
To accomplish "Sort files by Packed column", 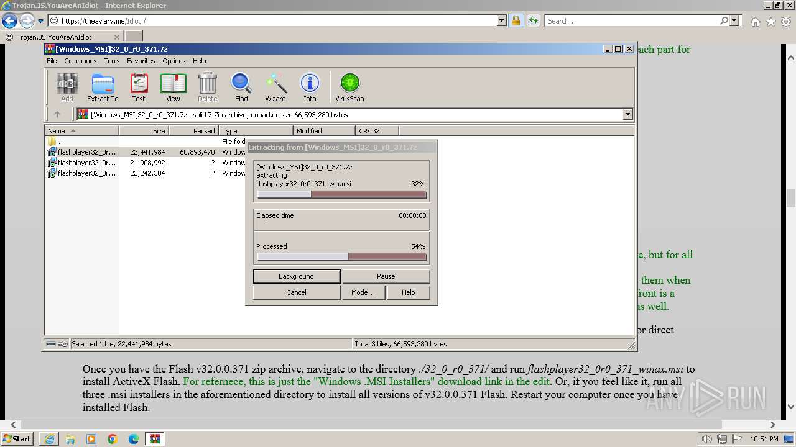I will pyautogui.click(x=193, y=130).
